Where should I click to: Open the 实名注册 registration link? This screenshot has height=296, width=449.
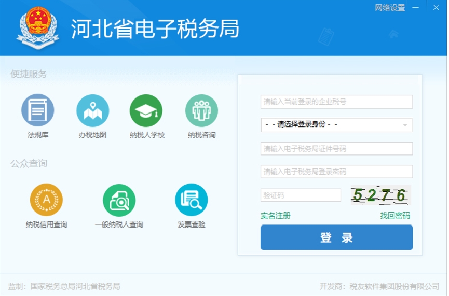point(276,216)
